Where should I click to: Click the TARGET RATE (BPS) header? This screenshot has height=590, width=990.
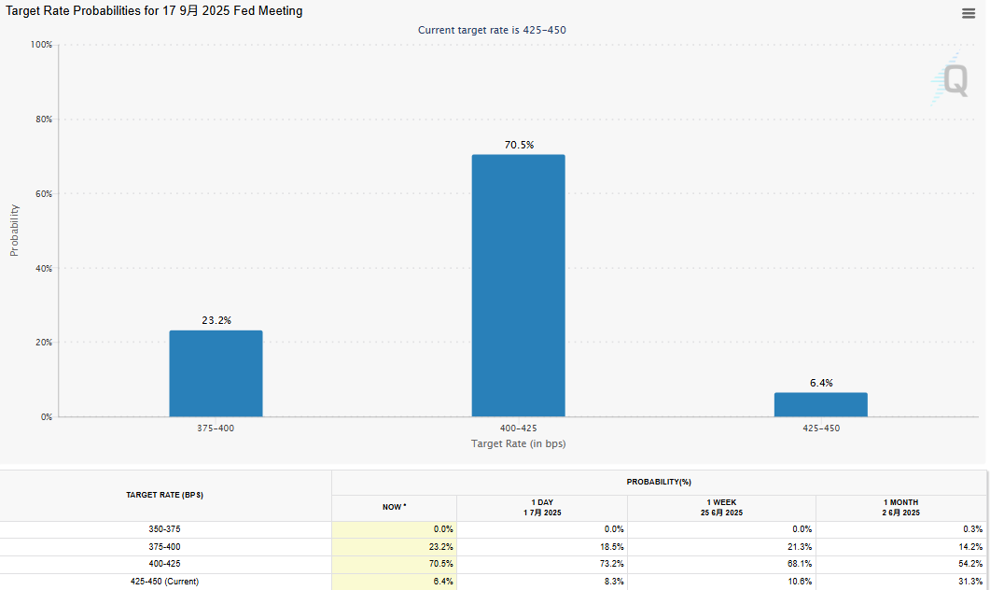point(165,495)
